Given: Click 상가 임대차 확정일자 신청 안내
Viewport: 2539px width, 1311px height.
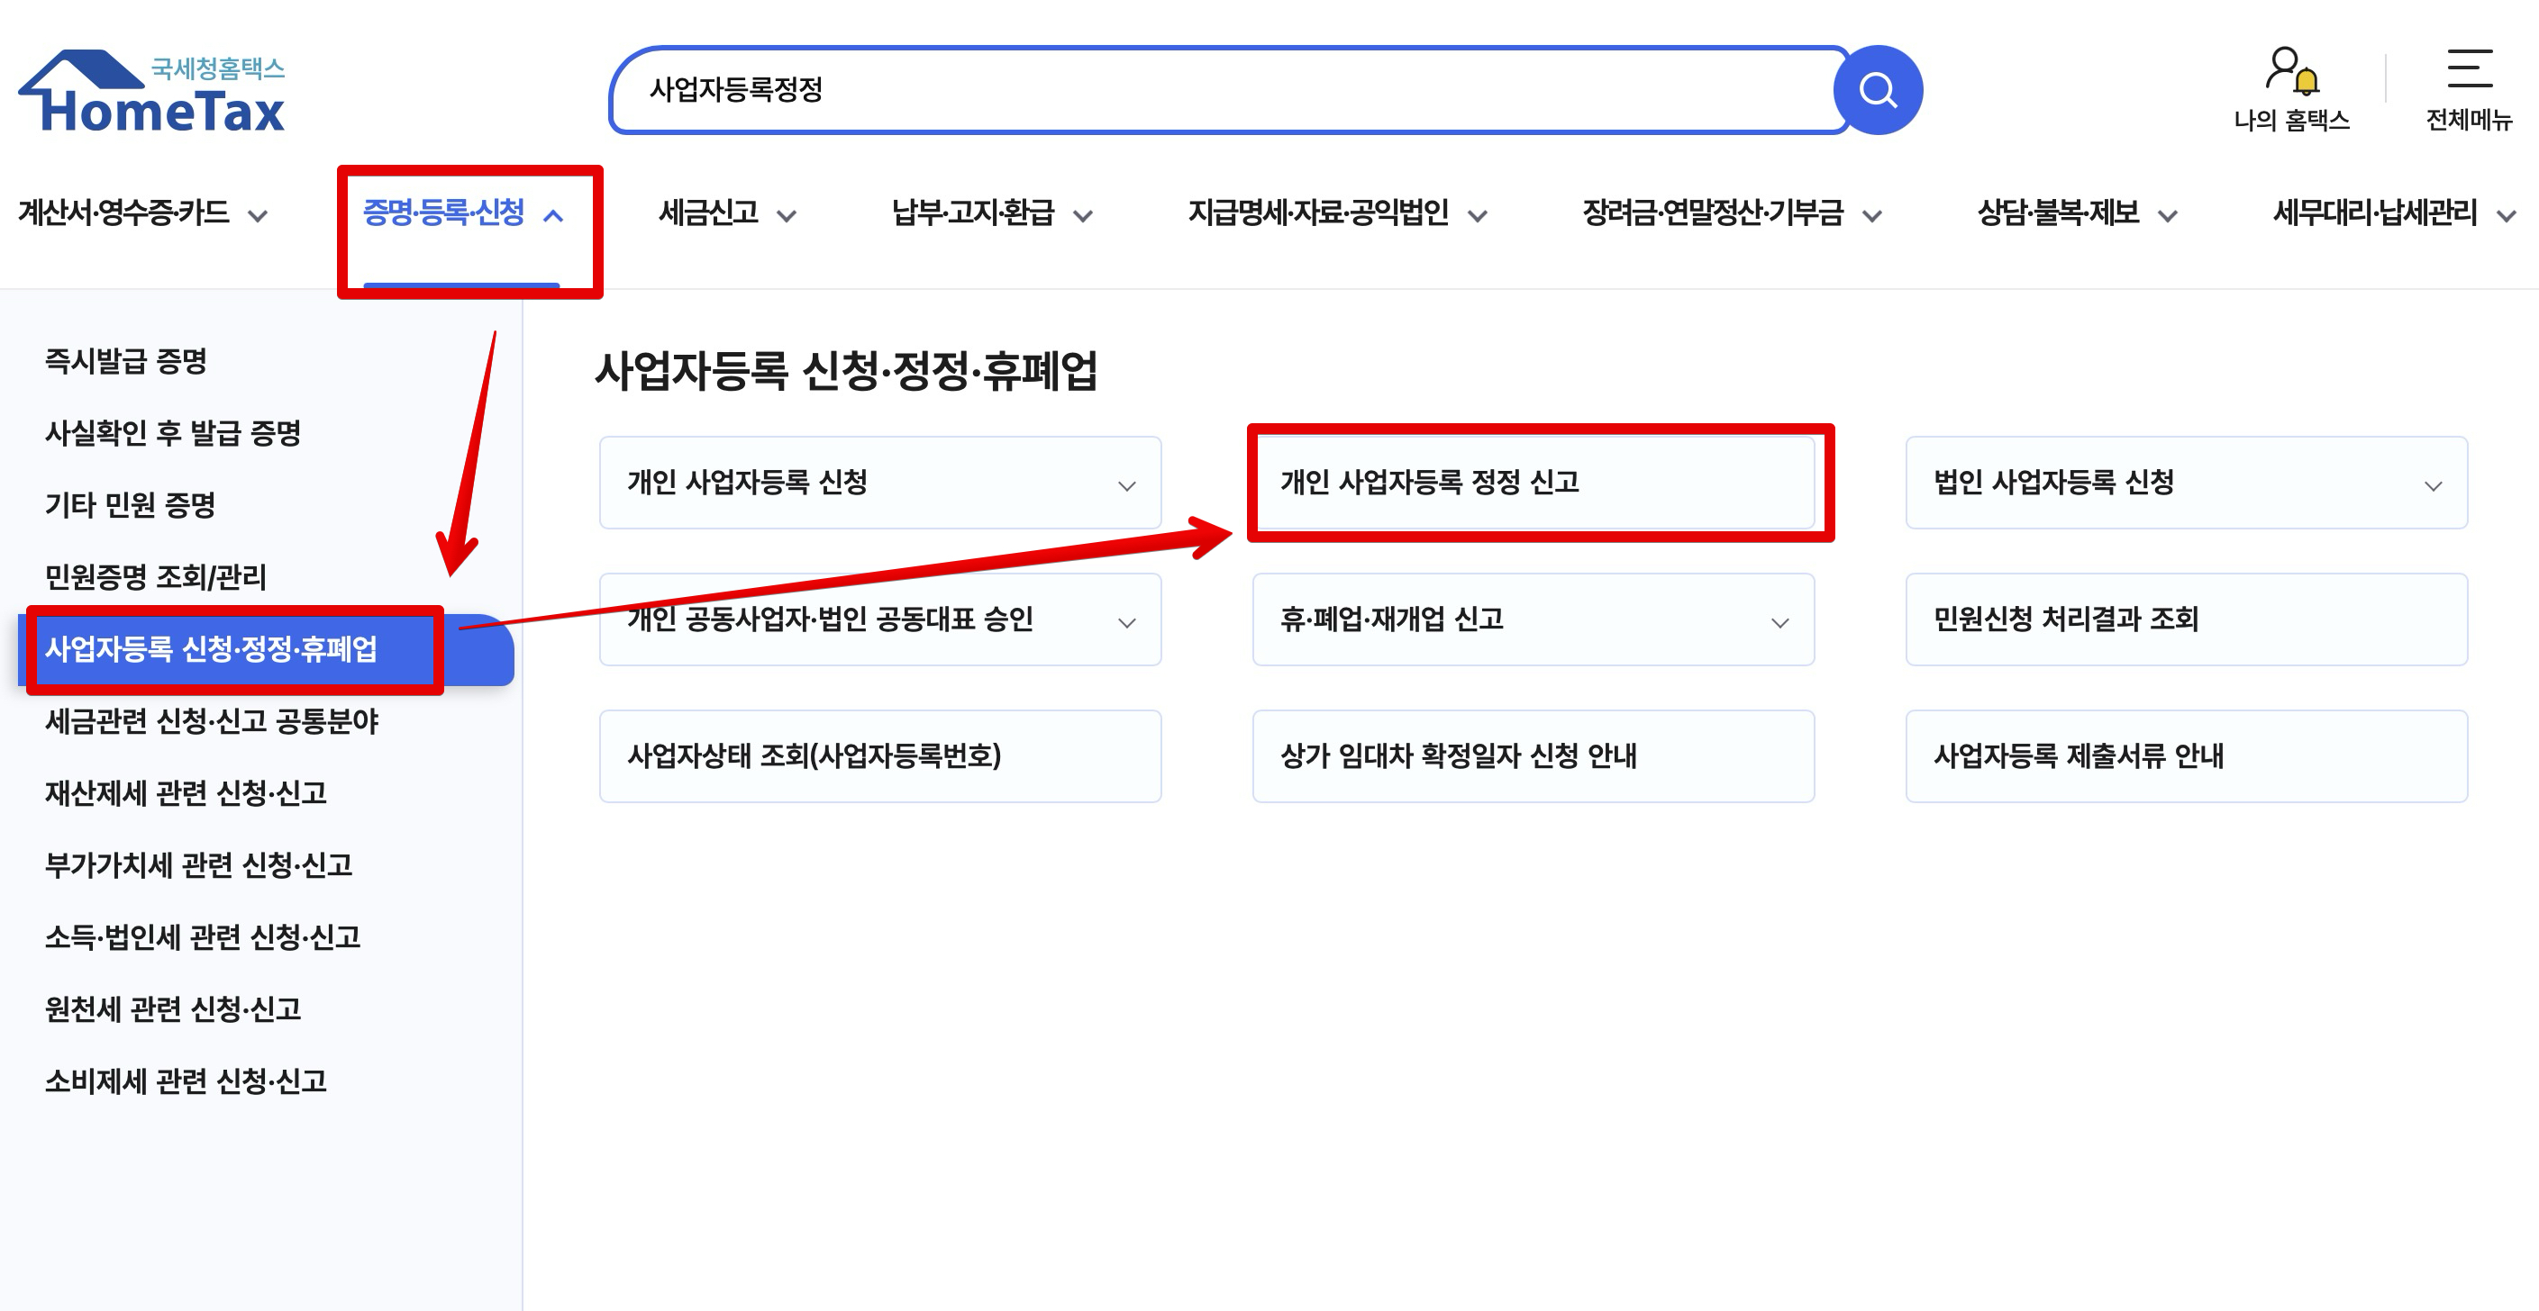Looking at the screenshot, I should click(x=1533, y=756).
